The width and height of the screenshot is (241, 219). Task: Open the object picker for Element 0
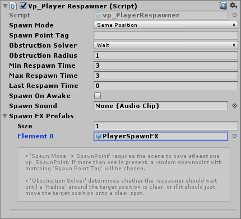point(234,136)
